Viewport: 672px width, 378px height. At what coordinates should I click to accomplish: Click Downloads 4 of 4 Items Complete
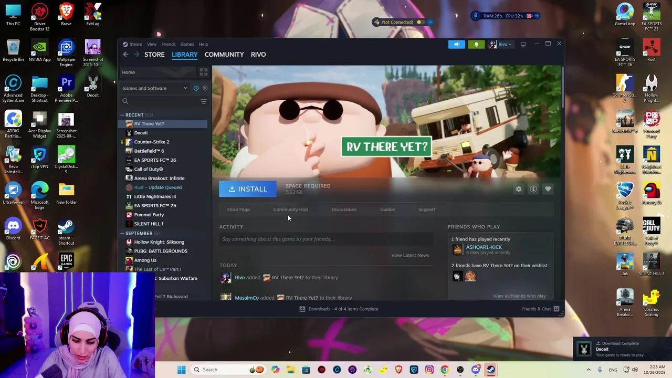pyautogui.click(x=343, y=309)
